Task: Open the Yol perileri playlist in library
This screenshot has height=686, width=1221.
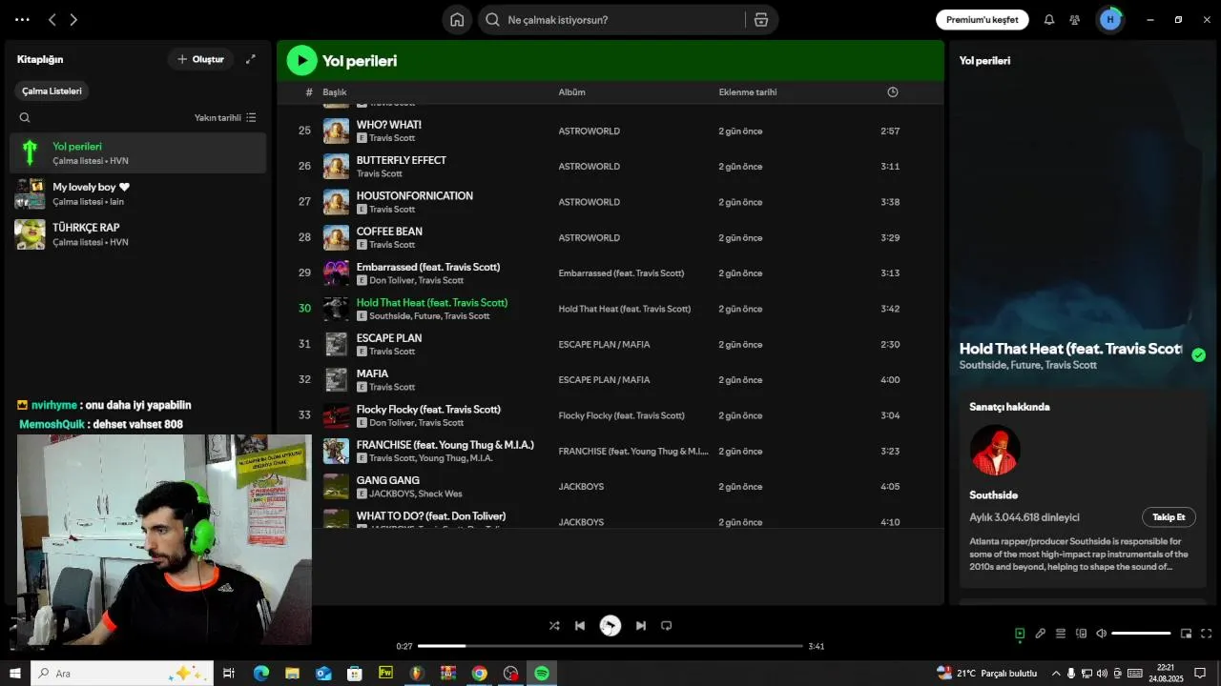Action: [138, 153]
